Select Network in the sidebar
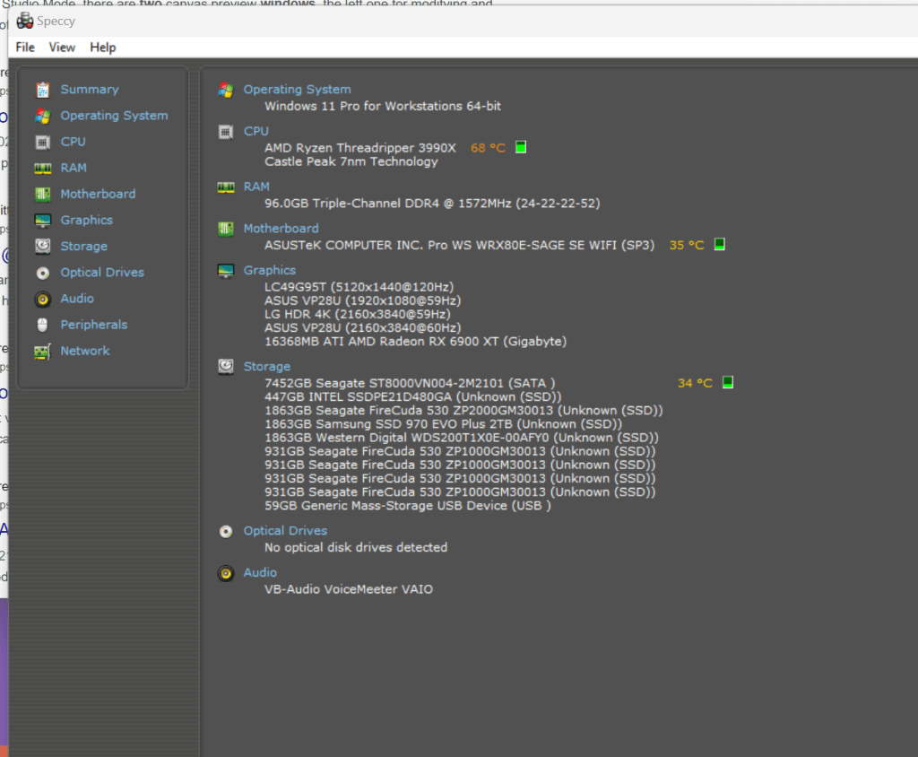Image resolution: width=918 pixels, height=757 pixels. [x=85, y=351]
